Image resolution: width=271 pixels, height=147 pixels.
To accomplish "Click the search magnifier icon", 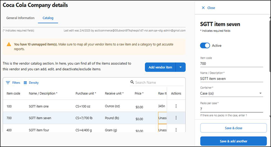I will tap(132, 82).
